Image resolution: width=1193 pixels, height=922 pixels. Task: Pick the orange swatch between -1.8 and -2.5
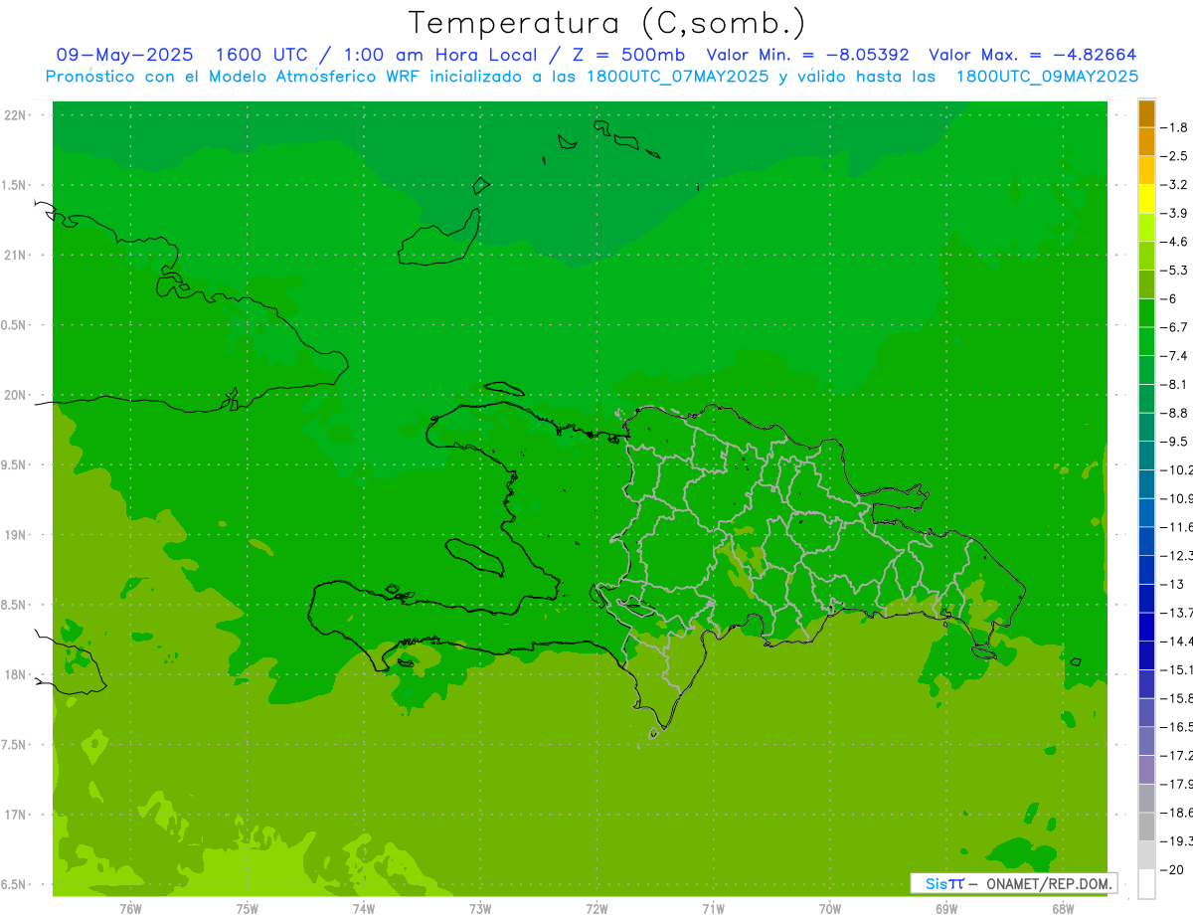[1146, 141]
